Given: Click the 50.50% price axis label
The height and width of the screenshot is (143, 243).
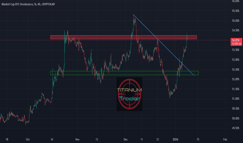Looking at the screenshot, I should (x=235, y=108).
